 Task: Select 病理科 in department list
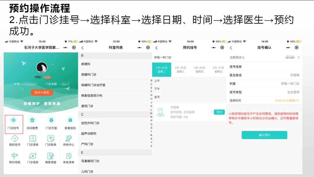pyautogui.click(x=86, y=64)
